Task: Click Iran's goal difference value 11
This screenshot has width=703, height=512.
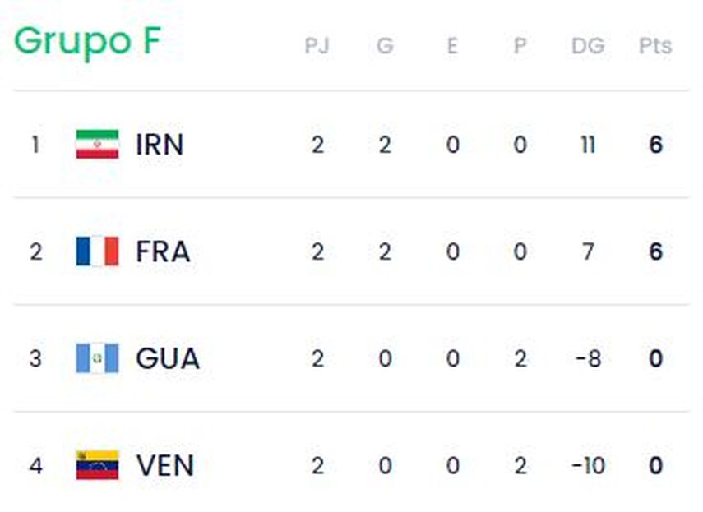Action: [588, 145]
